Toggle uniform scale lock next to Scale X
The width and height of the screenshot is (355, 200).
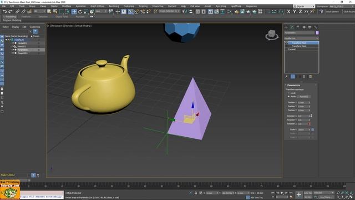pyautogui.click(x=313, y=129)
